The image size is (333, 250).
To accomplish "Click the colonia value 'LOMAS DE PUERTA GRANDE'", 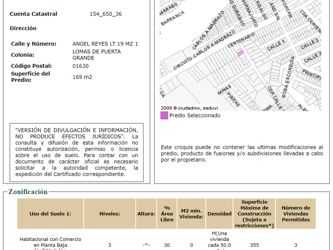I will click(x=97, y=55).
